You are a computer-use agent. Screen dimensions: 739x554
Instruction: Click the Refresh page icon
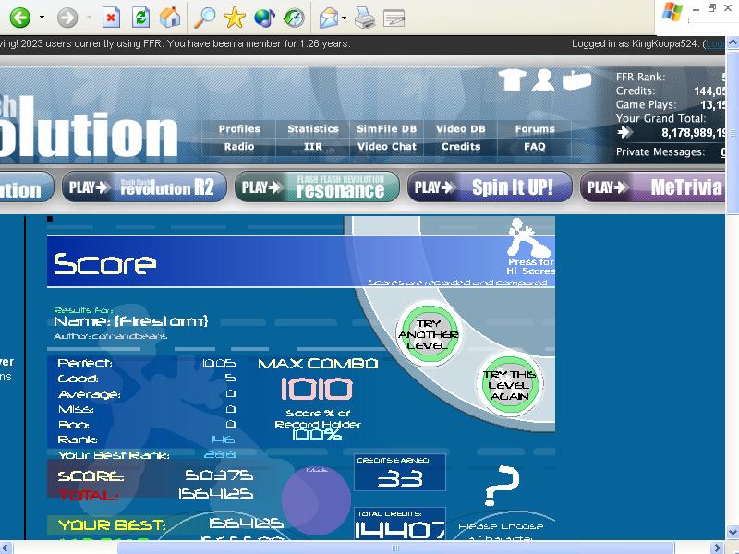[x=140, y=18]
